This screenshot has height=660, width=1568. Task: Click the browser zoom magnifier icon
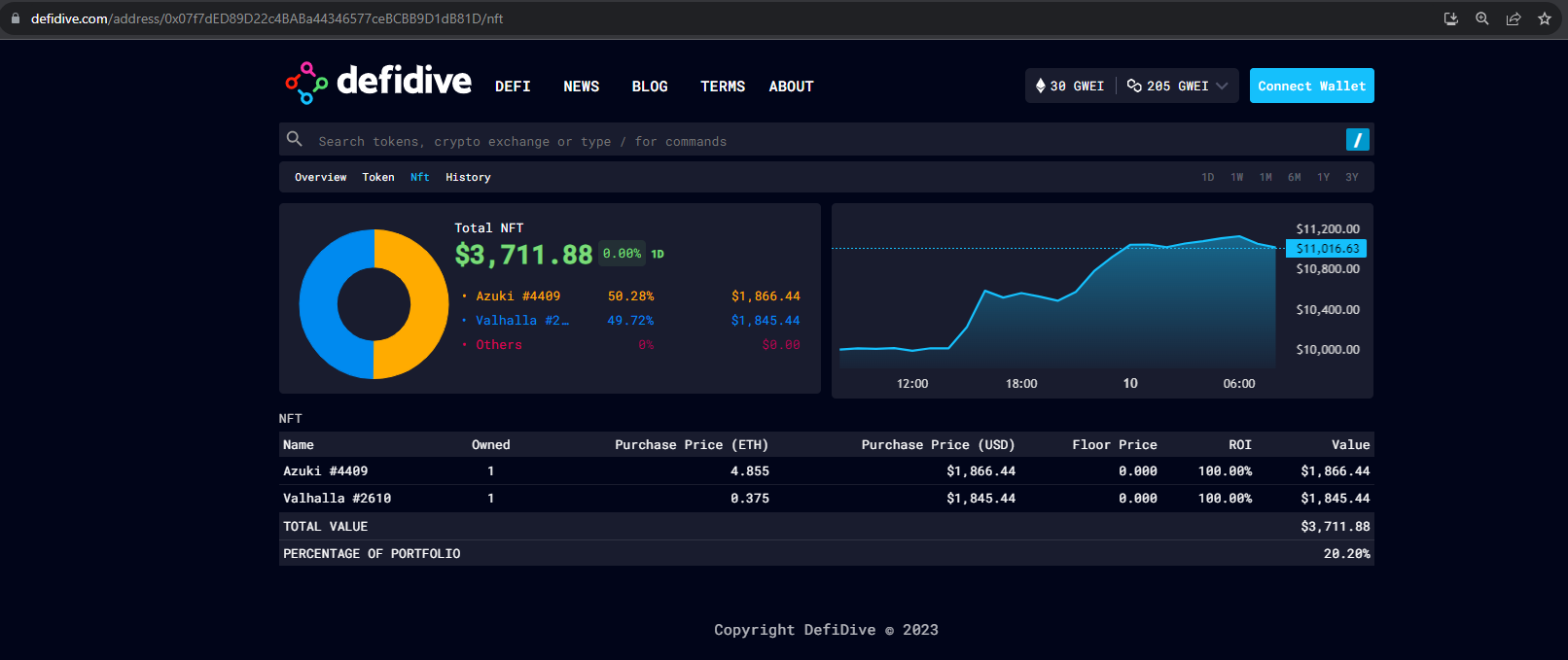[1482, 18]
